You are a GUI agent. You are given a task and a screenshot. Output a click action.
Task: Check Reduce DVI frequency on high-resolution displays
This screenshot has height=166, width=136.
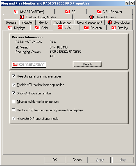click(13, 110)
